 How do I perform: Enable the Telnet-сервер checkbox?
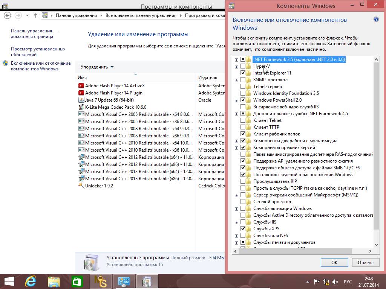coord(243,87)
